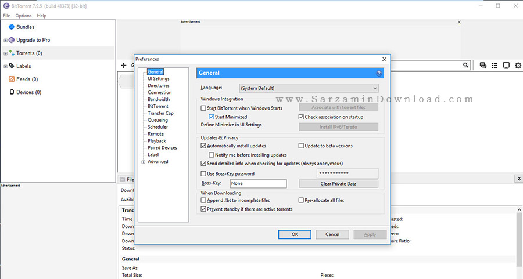The image size is (523, 279).
Task: Open the Language dropdown
Action: tap(309, 88)
